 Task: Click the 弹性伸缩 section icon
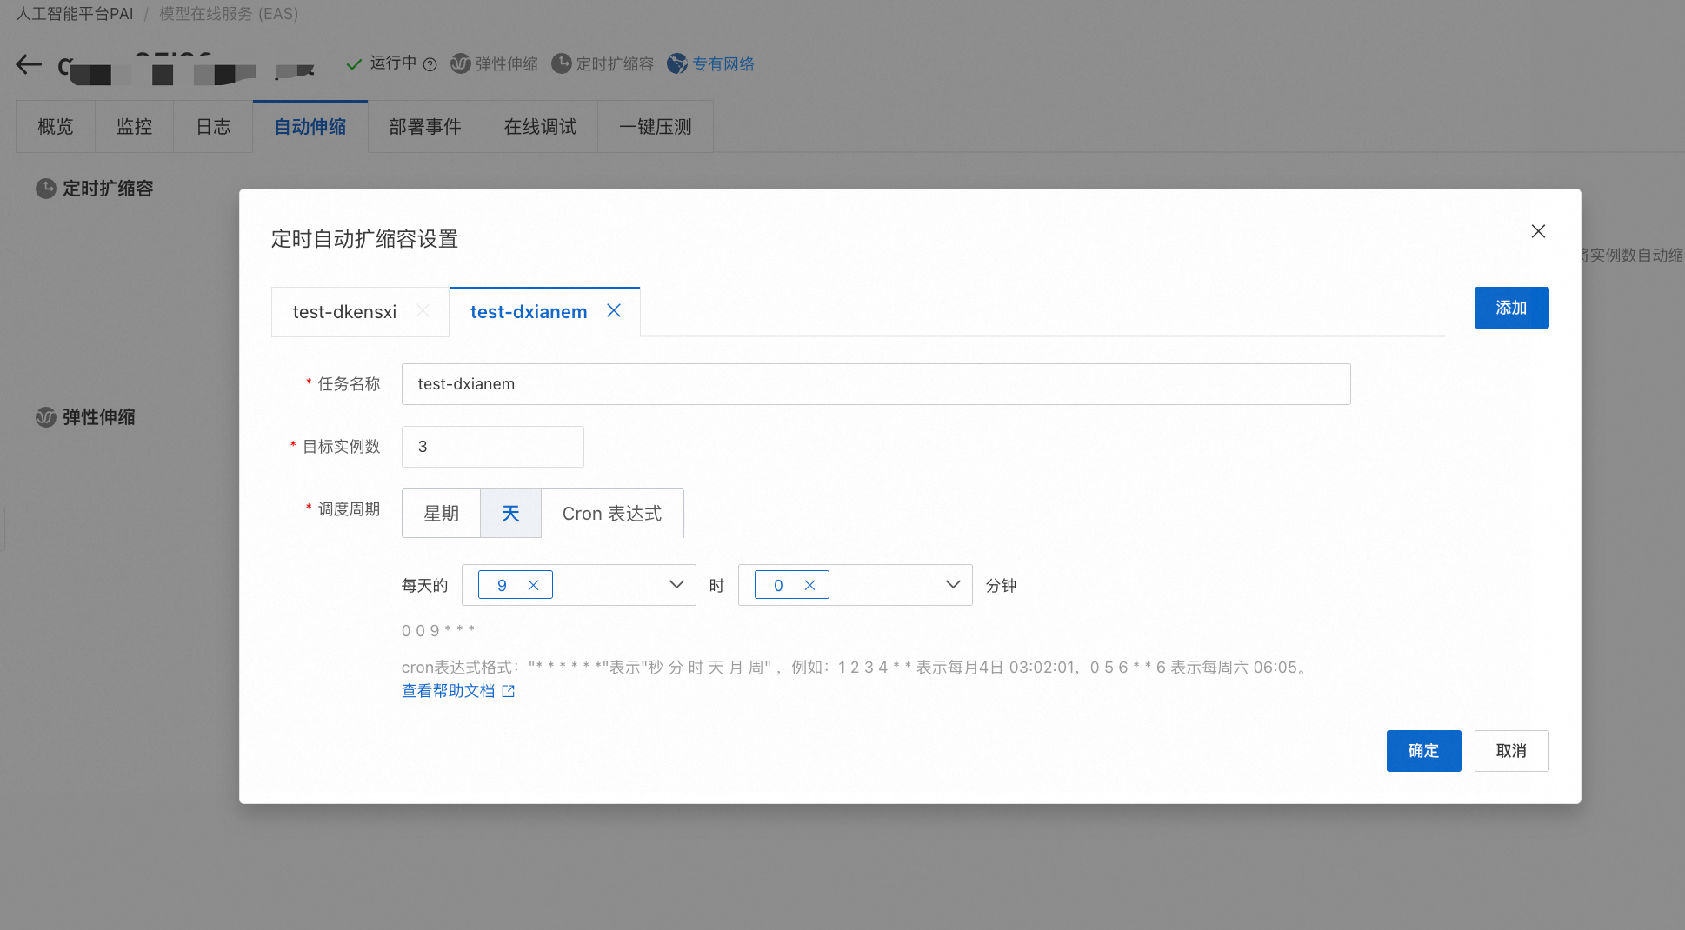[46, 417]
